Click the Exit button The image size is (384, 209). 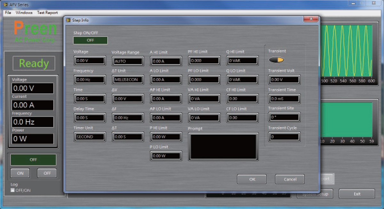(x=356, y=194)
